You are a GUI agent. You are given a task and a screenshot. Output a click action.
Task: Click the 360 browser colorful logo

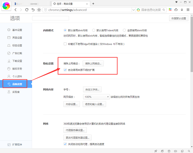6,6
